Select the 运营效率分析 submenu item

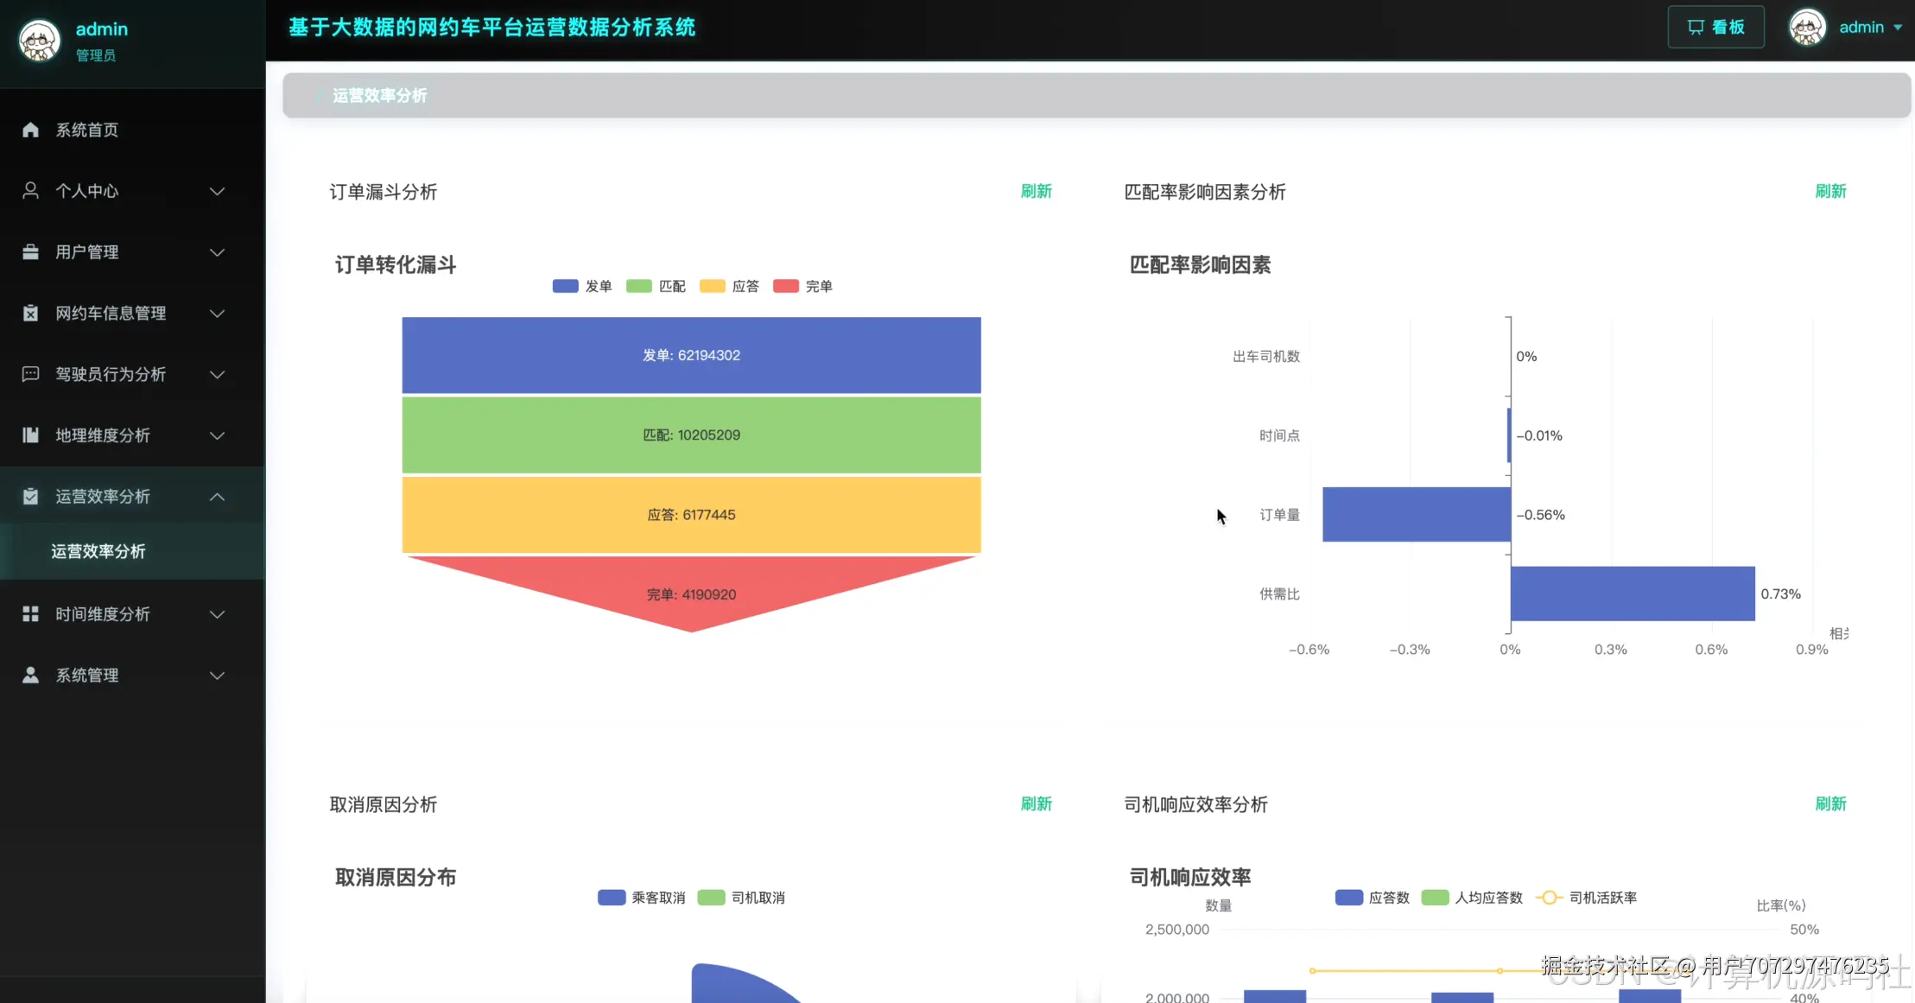(x=98, y=551)
